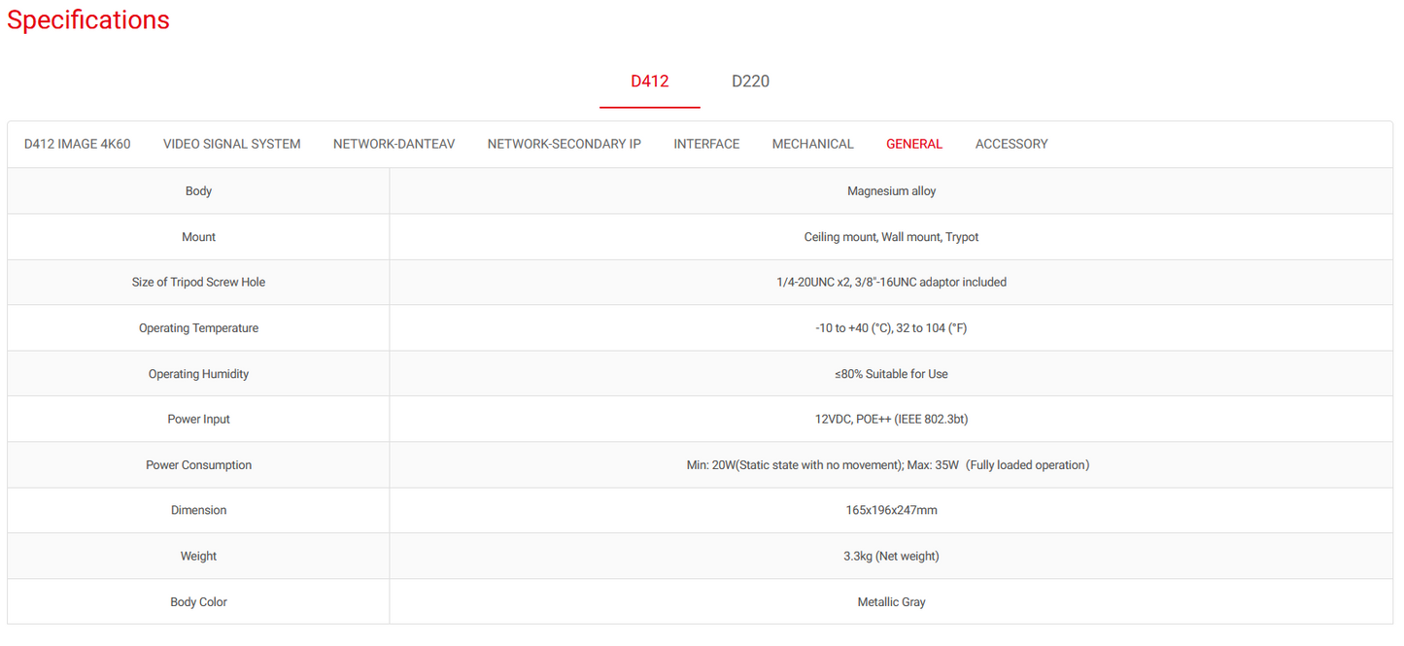Click the Mount row label

(x=198, y=237)
